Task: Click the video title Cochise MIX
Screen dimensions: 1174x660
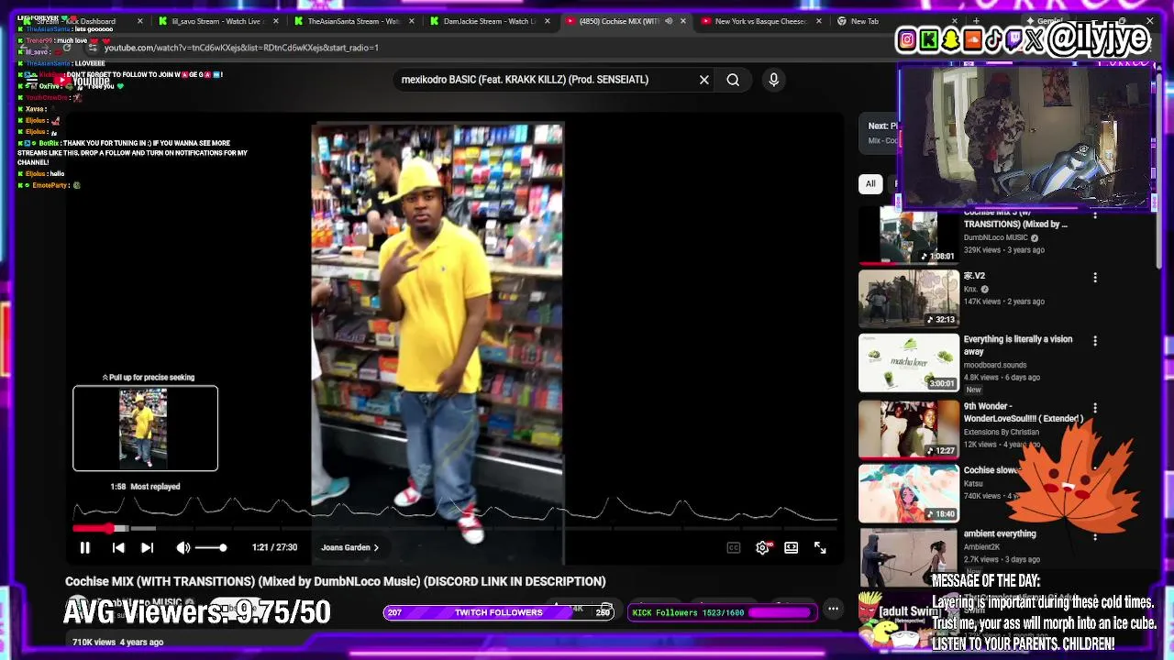Action: pos(335,581)
